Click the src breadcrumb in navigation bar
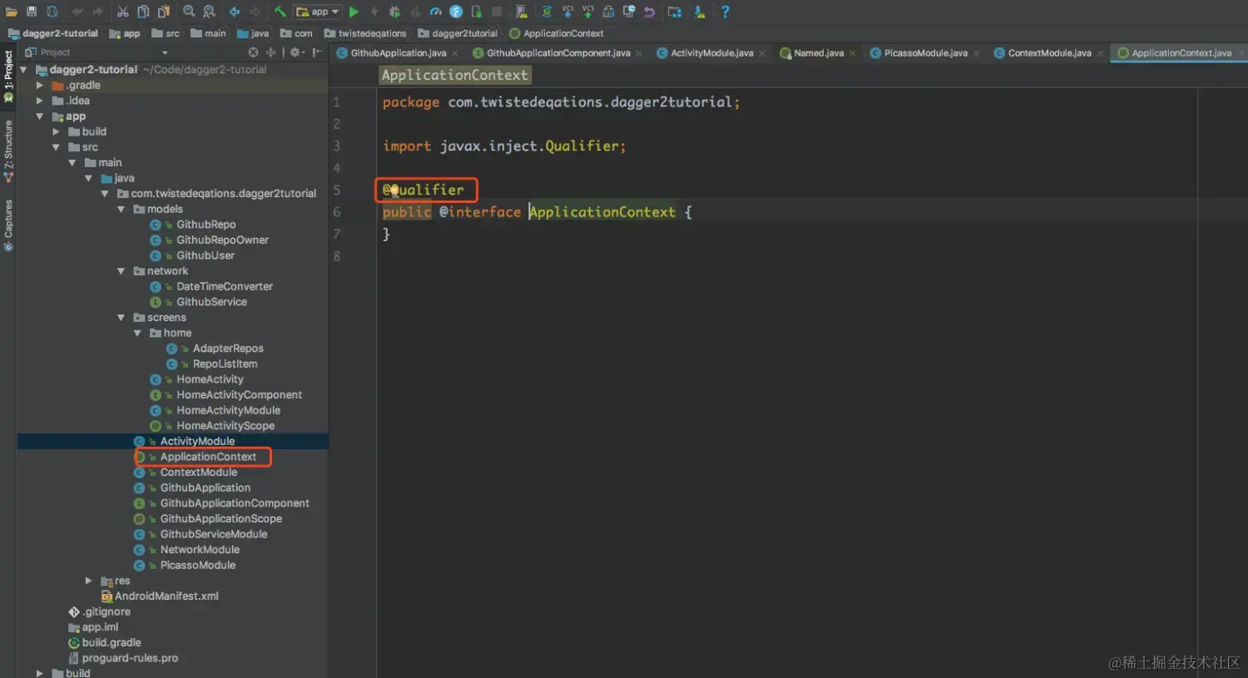1248x678 pixels. (x=166, y=33)
